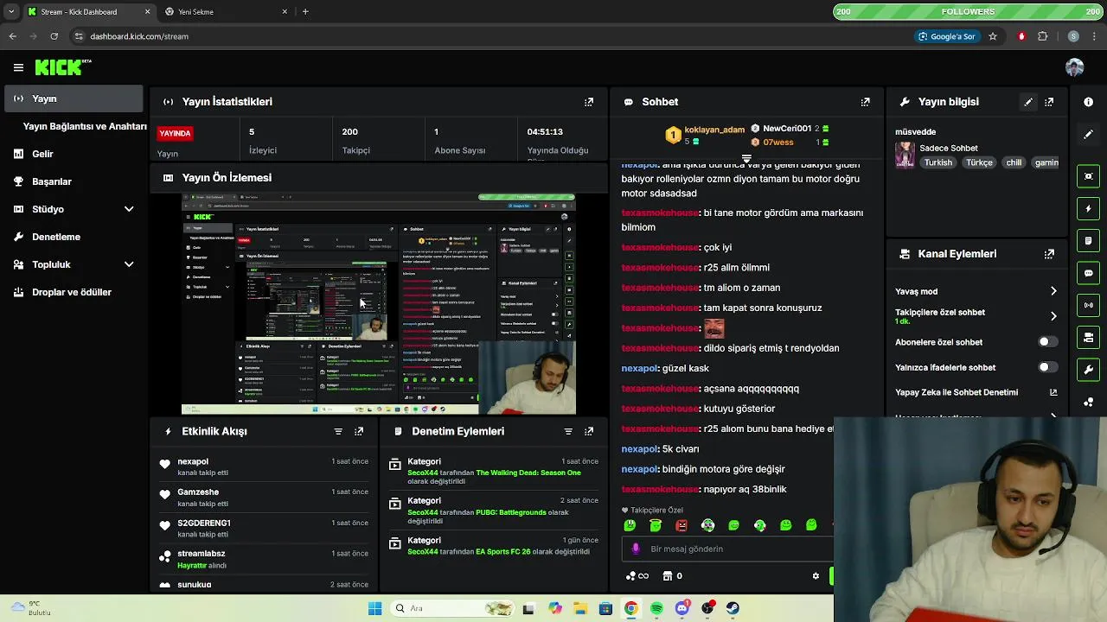This screenshot has width=1107, height=622.
Task: Go to Gelir page
Action: (x=74, y=154)
